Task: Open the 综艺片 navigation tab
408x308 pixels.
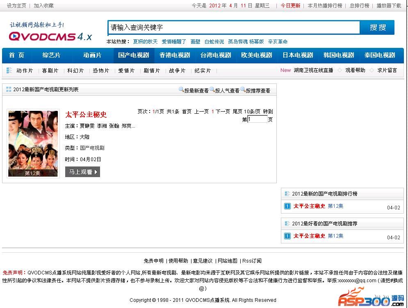Action: click(51, 55)
